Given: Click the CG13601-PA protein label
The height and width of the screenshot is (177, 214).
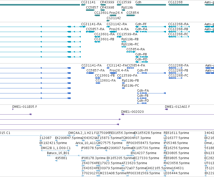Looking at the screenshot, I should (x=106, y=81).
